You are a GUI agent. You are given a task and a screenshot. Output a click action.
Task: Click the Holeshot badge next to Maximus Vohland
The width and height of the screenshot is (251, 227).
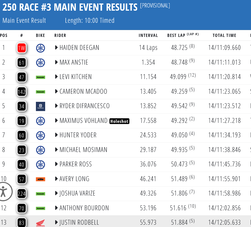(x=119, y=121)
